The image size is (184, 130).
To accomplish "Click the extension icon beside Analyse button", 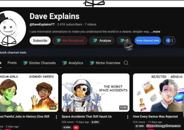I will point(122,40).
